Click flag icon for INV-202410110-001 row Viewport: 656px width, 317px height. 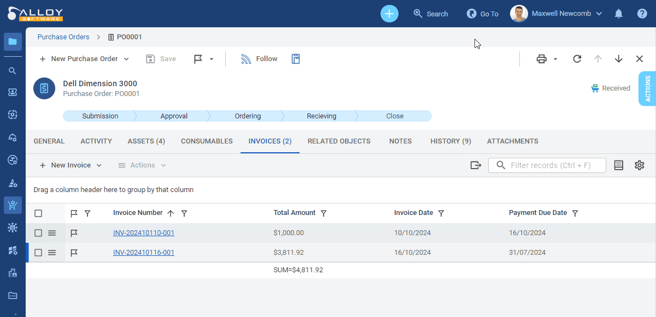coord(74,233)
